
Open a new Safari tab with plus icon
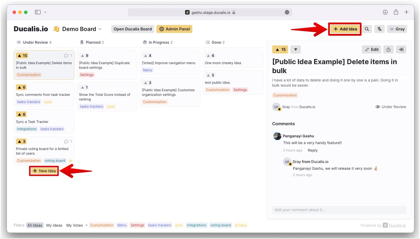point(406,12)
